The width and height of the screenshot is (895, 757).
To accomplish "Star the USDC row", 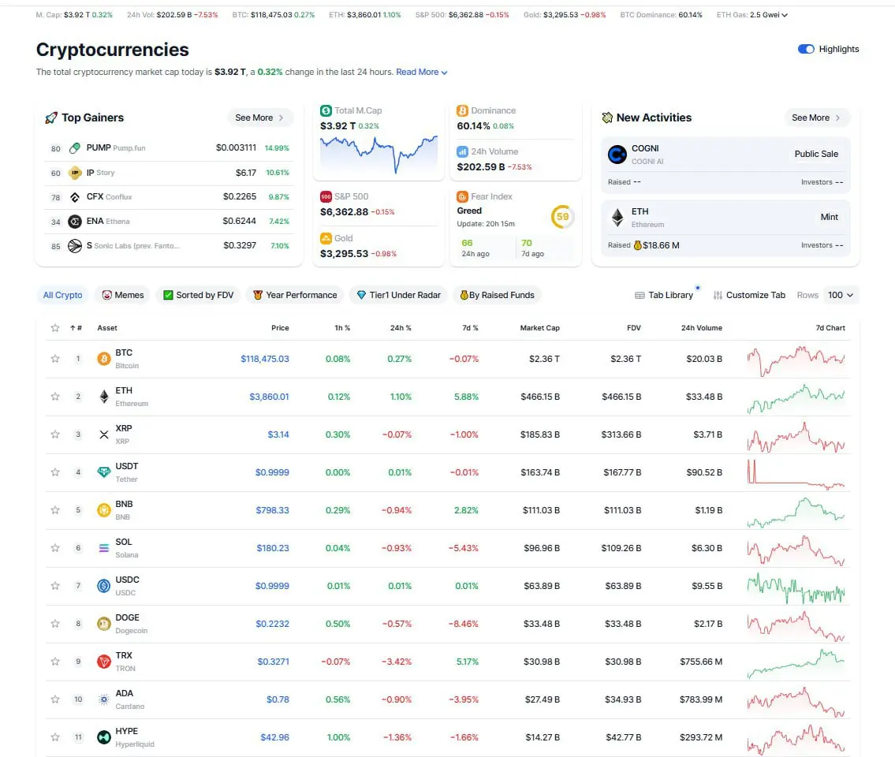I will [x=55, y=586].
